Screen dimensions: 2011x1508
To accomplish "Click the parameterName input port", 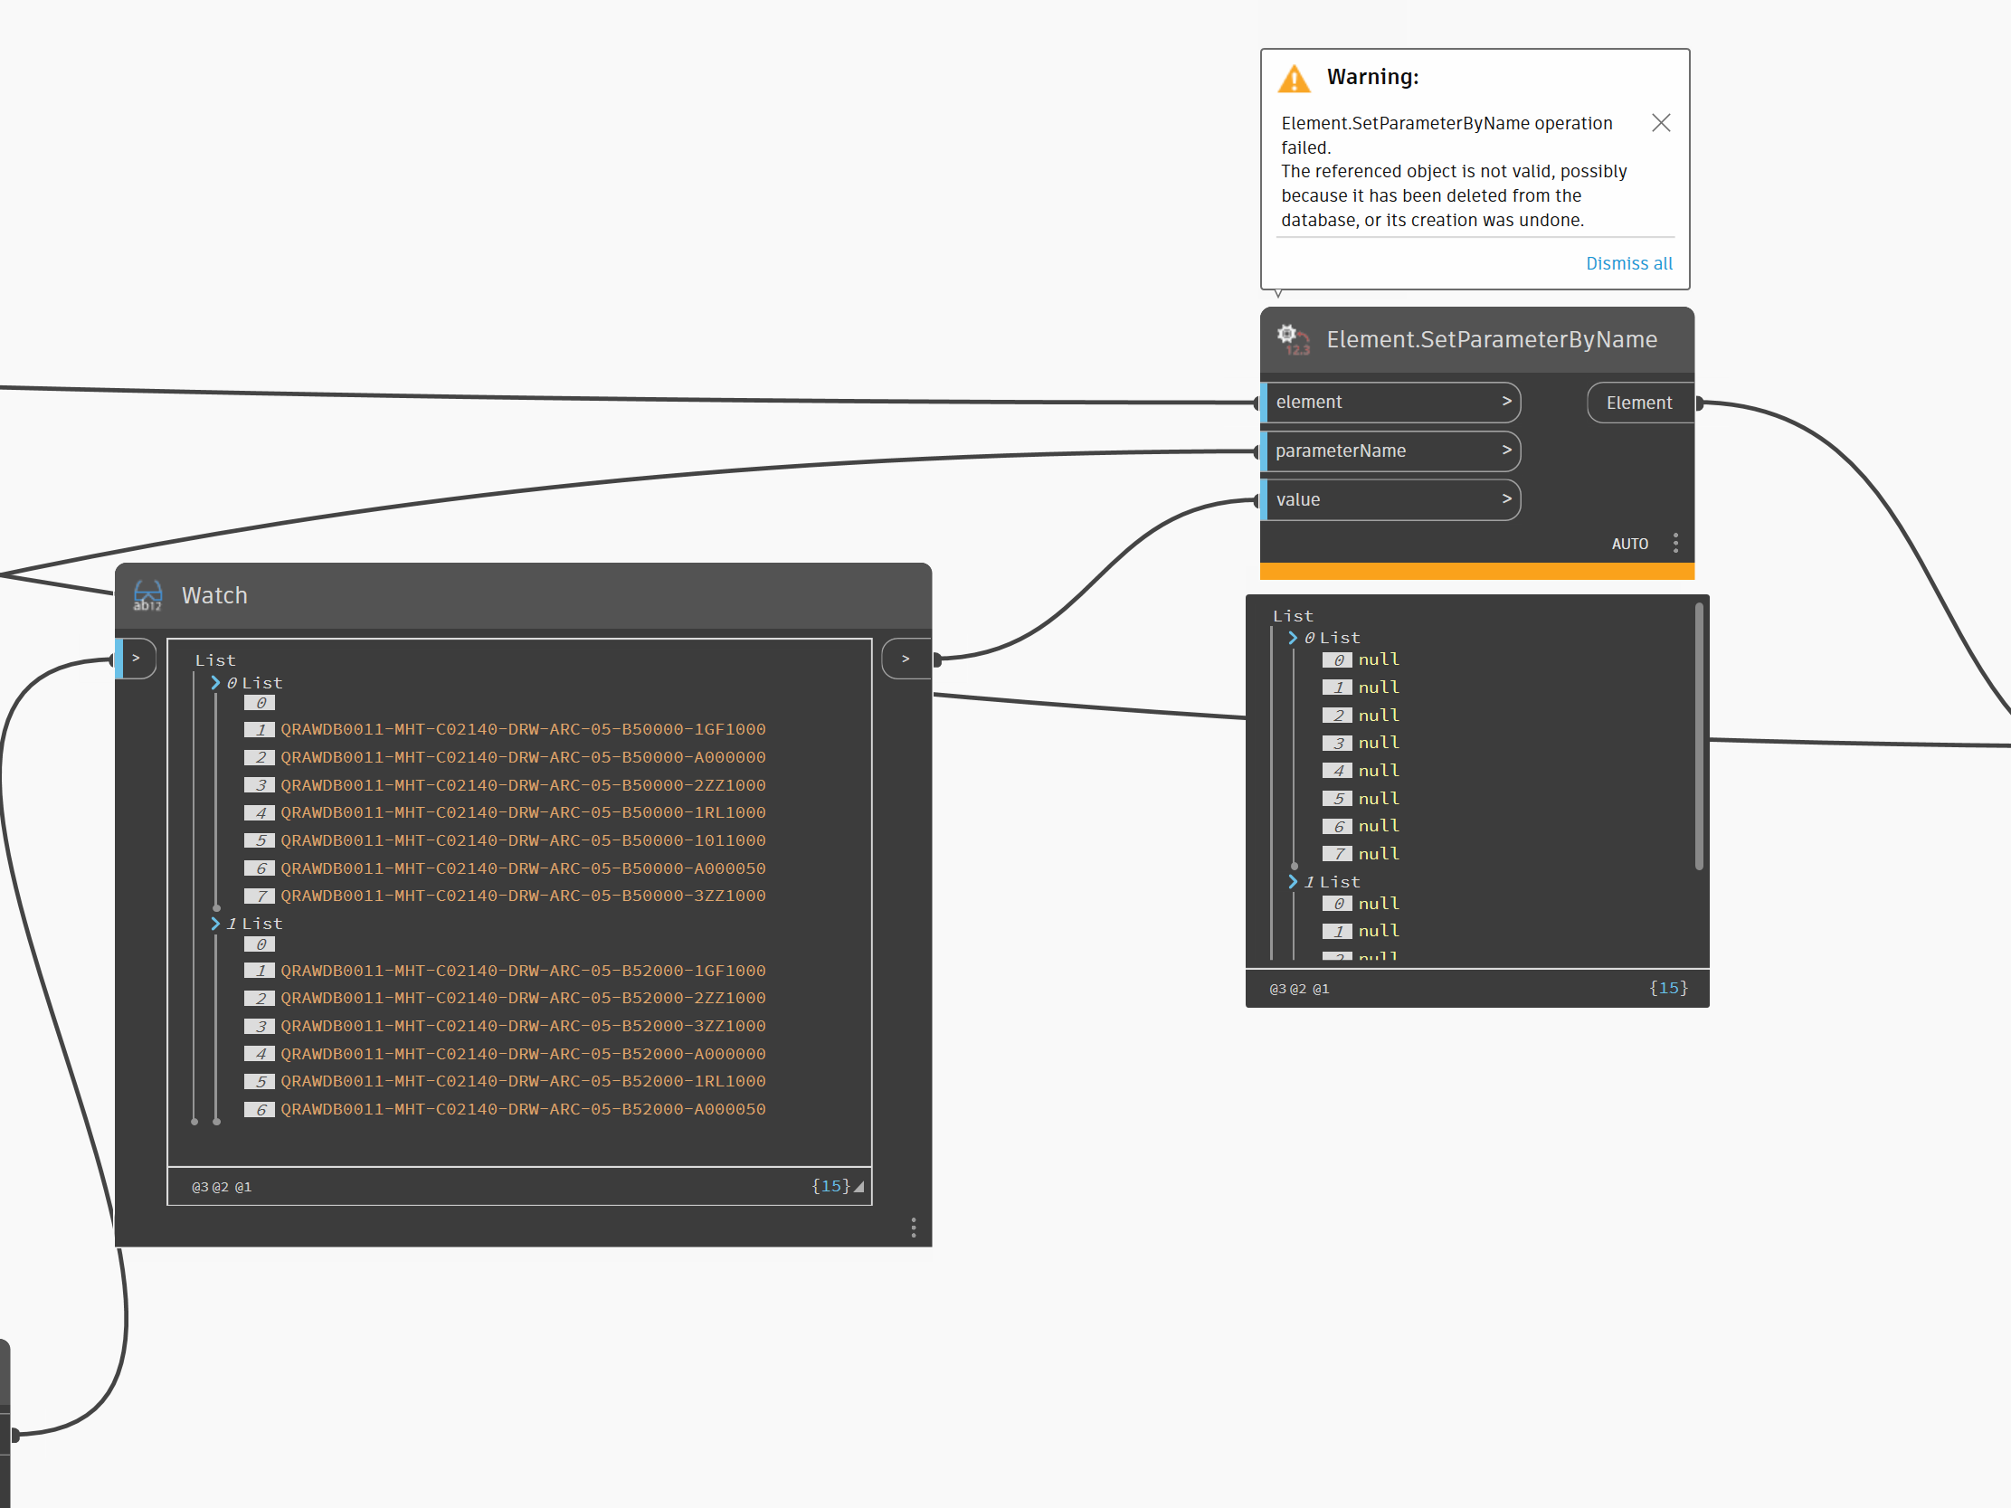I will (x=1390, y=451).
